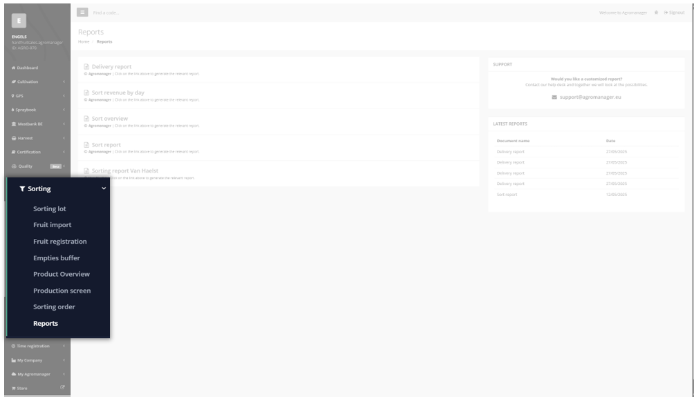
Task: Open Fruit import submenu item
Action: pos(53,225)
